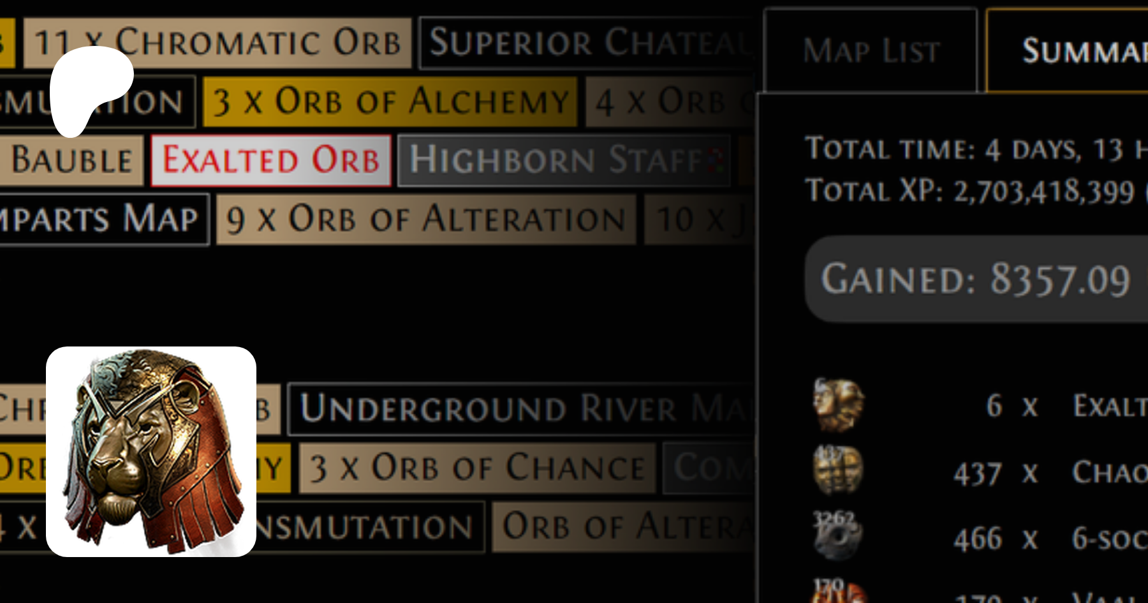
Task: Click the 11 x Chromatic Orb label
Action: coord(217,43)
